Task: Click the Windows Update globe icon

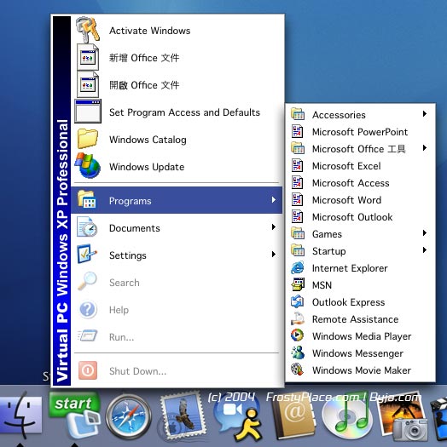Action: click(88, 165)
